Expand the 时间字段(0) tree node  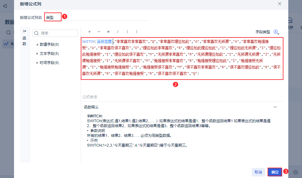pos(37,62)
